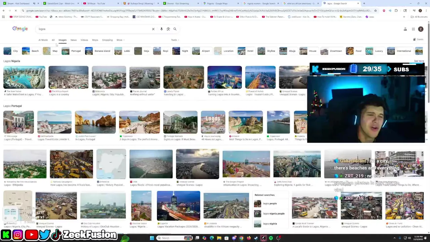Image resolution: width=430 pixels, height=242 pixels.
Task: Switch to nigeria women - Google Search tab
Action: 261,3
